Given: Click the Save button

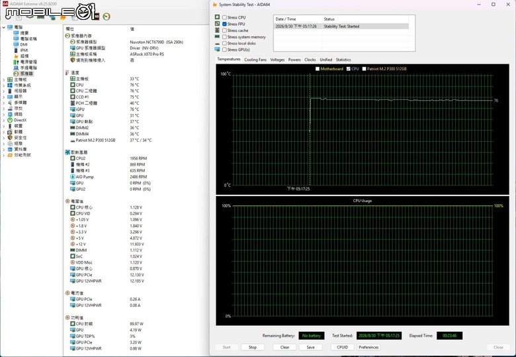Looking at the screenshot, I should (310, 347).
